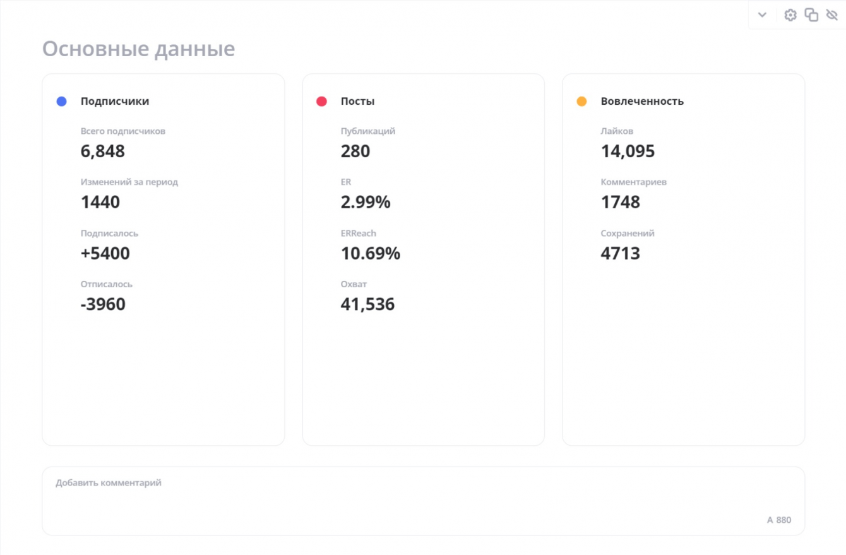The width and height of the screenshot is (846, 555).
Task: Click the subscribed count +5400
Action: click(105, 253)
